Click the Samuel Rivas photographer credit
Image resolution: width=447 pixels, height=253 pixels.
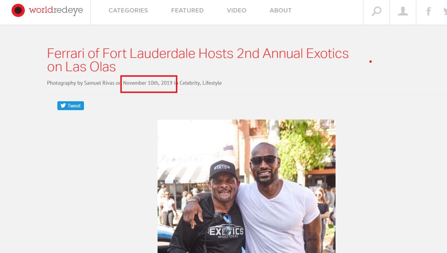[99, 83]
